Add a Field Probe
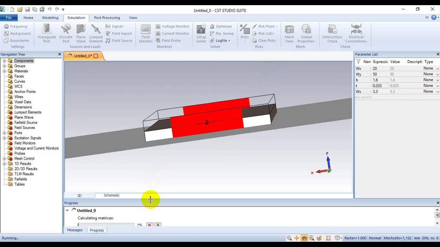 click(168, 40)
